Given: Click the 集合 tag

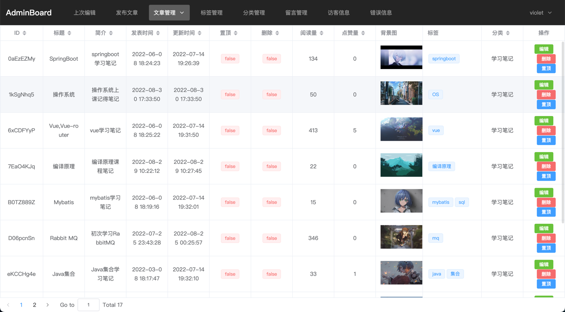Looking at the screenshot, I should click(x=455, y=274).
